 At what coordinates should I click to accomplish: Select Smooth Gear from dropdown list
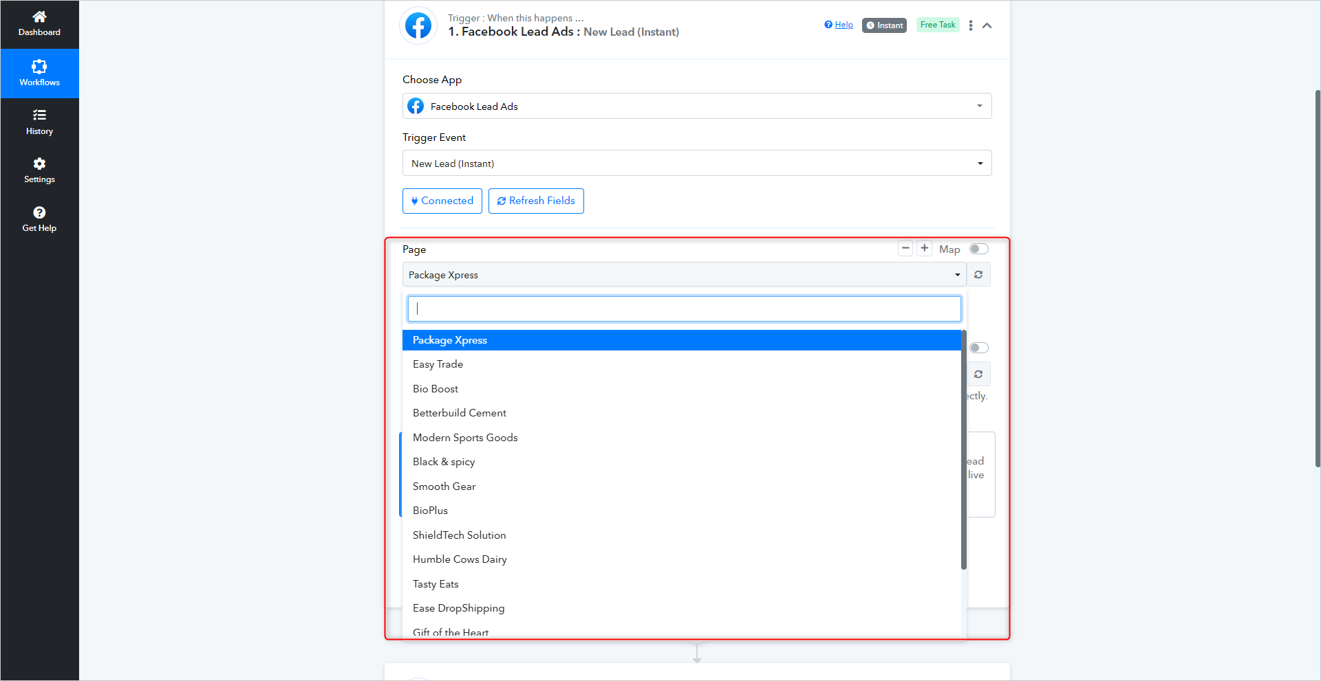[x=682, y=487]
